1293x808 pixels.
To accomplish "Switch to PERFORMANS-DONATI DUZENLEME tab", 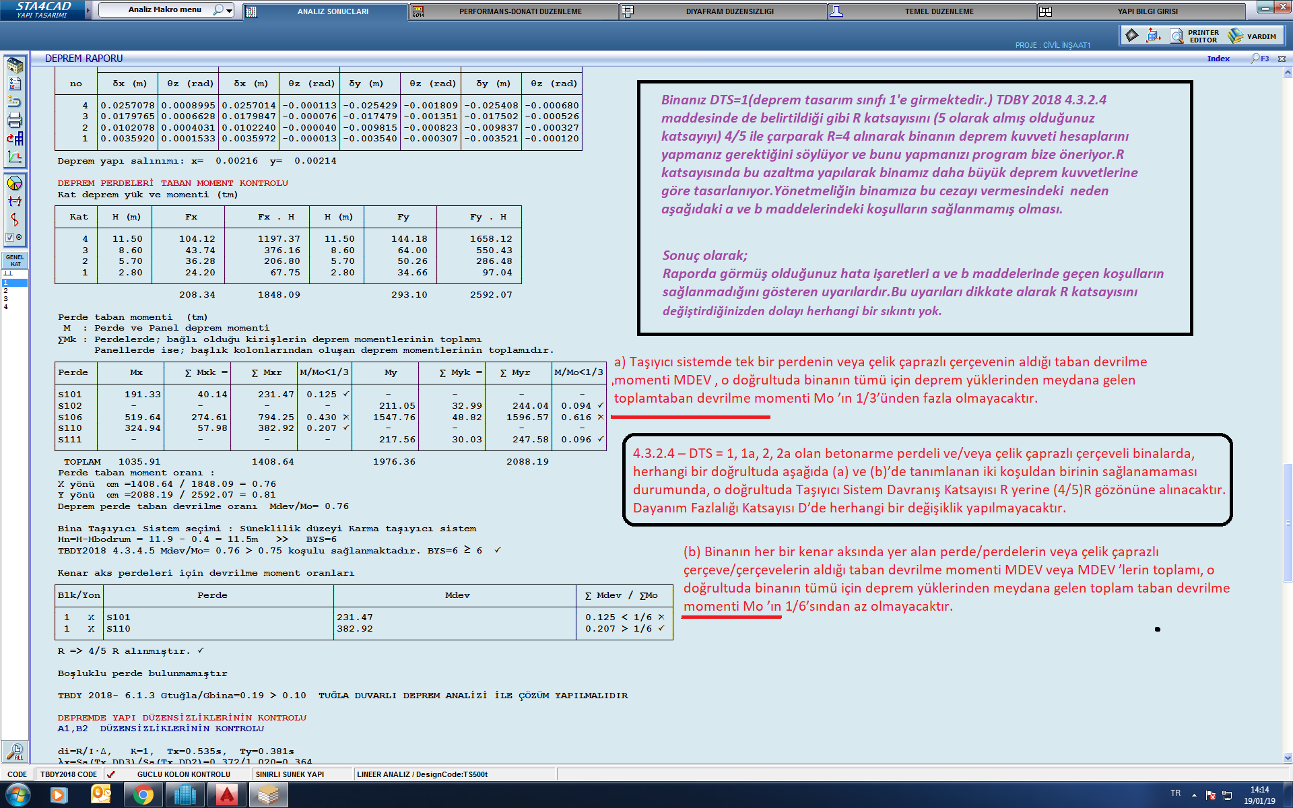I will pos(520,11).
